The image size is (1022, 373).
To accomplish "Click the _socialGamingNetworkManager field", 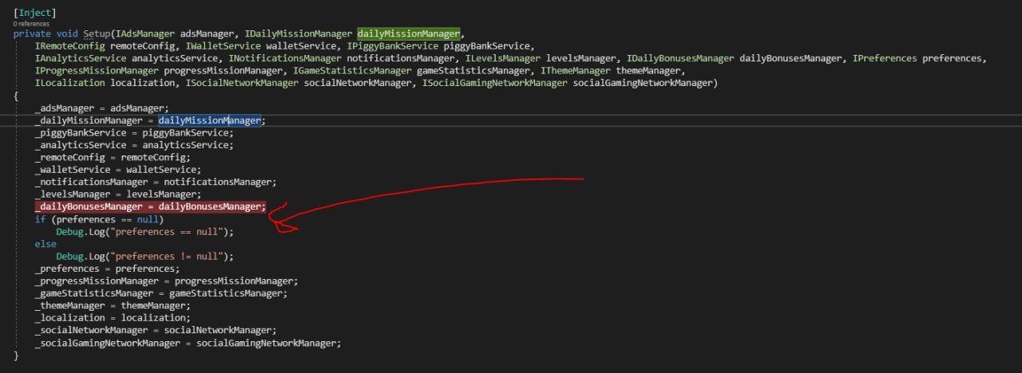I will pos(108,343).
